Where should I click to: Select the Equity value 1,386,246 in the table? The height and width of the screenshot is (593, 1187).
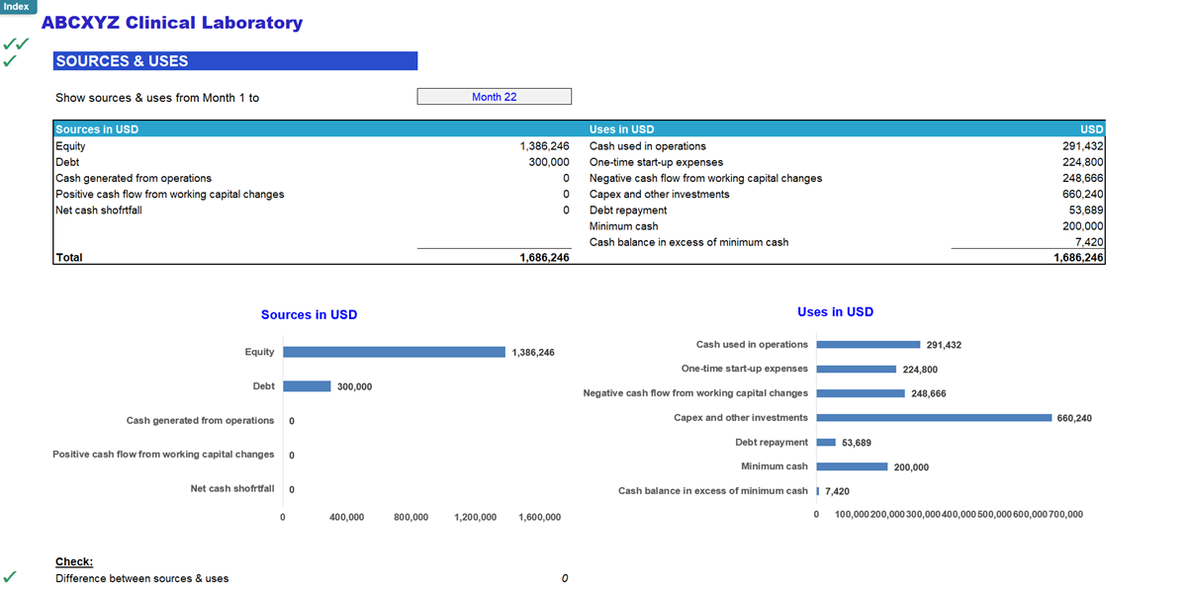[544, 146]
